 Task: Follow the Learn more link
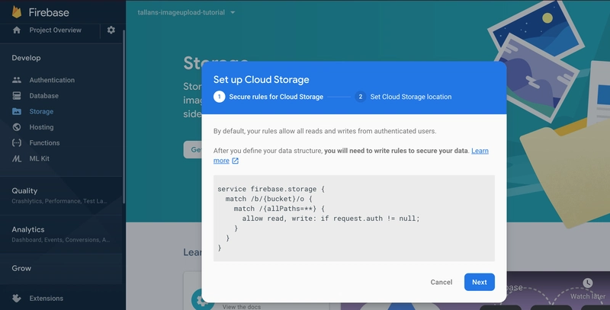coord(480,151)
